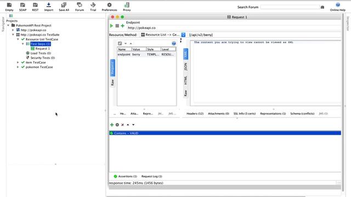The width and height of the screenshot is (351, 197).
Task: Open the request Atta... tab
Action: [134, 113]
